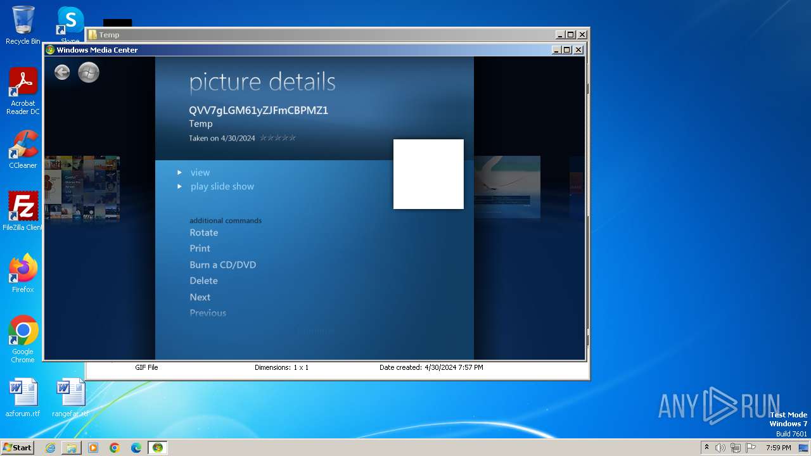Screen dimensions: 811x456
Task: Open azforum.rtf document on desktop
Action: (23, 398)
